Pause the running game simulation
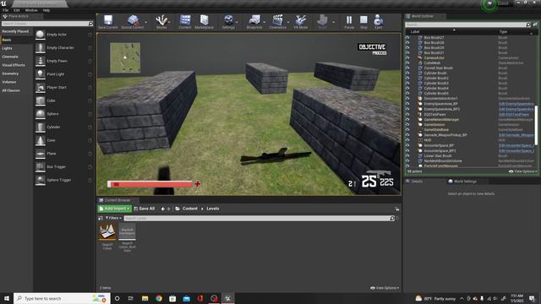The height and width of the screenshot is (304, 541). 349,20
